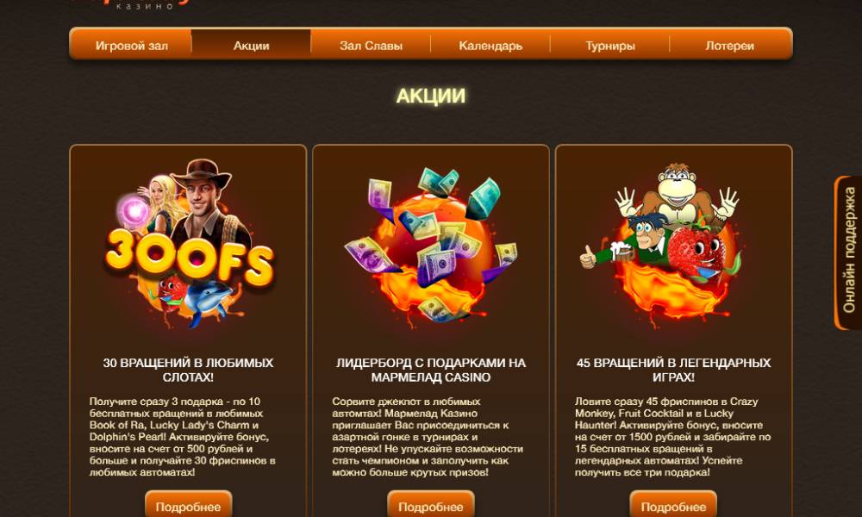Select the Акции tab
862x517 pixels.
(x=251, y=45)
